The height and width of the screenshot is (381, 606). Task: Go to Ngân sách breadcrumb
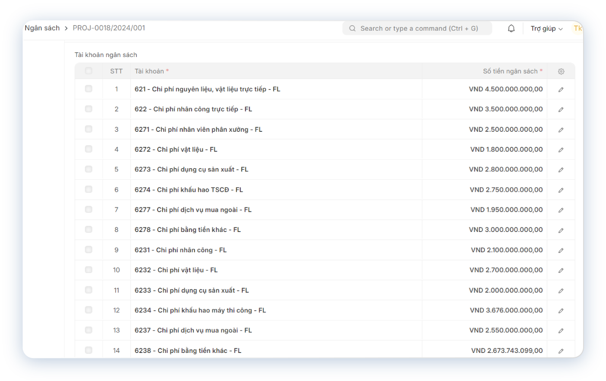click(42, 28)
